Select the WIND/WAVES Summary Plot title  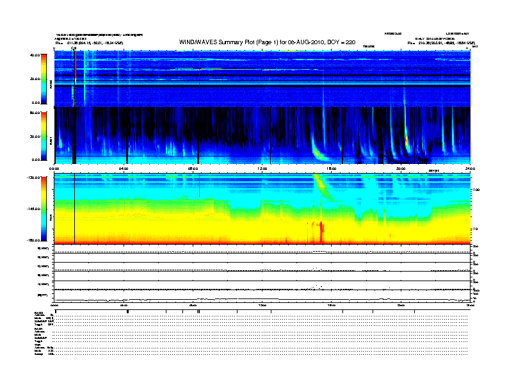click(x=267, y=42)
